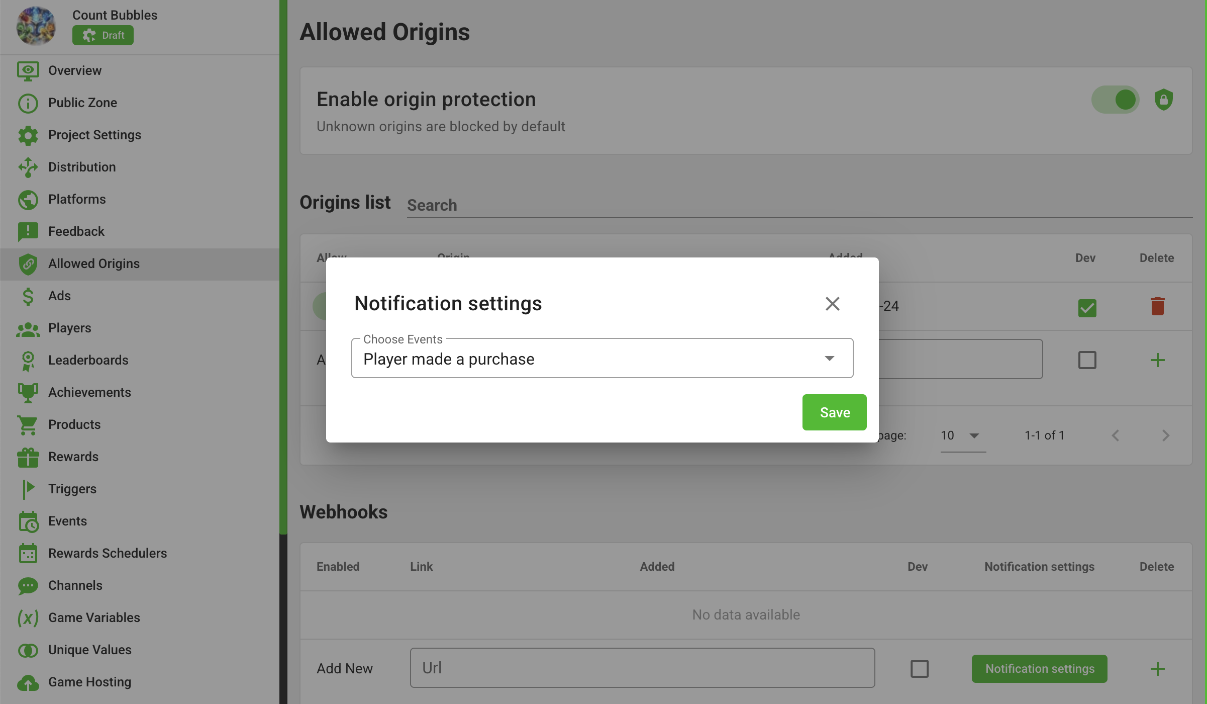Click the Platforms globe icon
The width and height of the screenshot is (1207, 704).
click(x=28, y=200)
